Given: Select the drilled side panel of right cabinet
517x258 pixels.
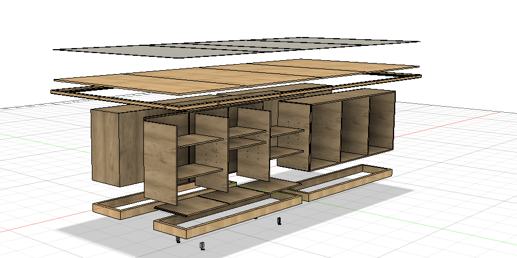Looking at the screenshot, I should (293, 135).
